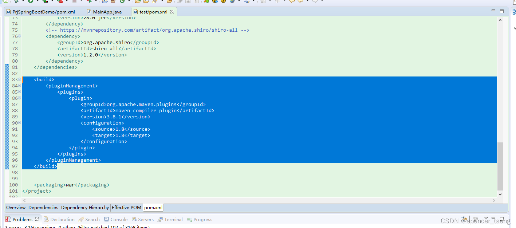Close the Problems view tab
The height and width of the screenshot is (228, 516).
click(37, 219)
